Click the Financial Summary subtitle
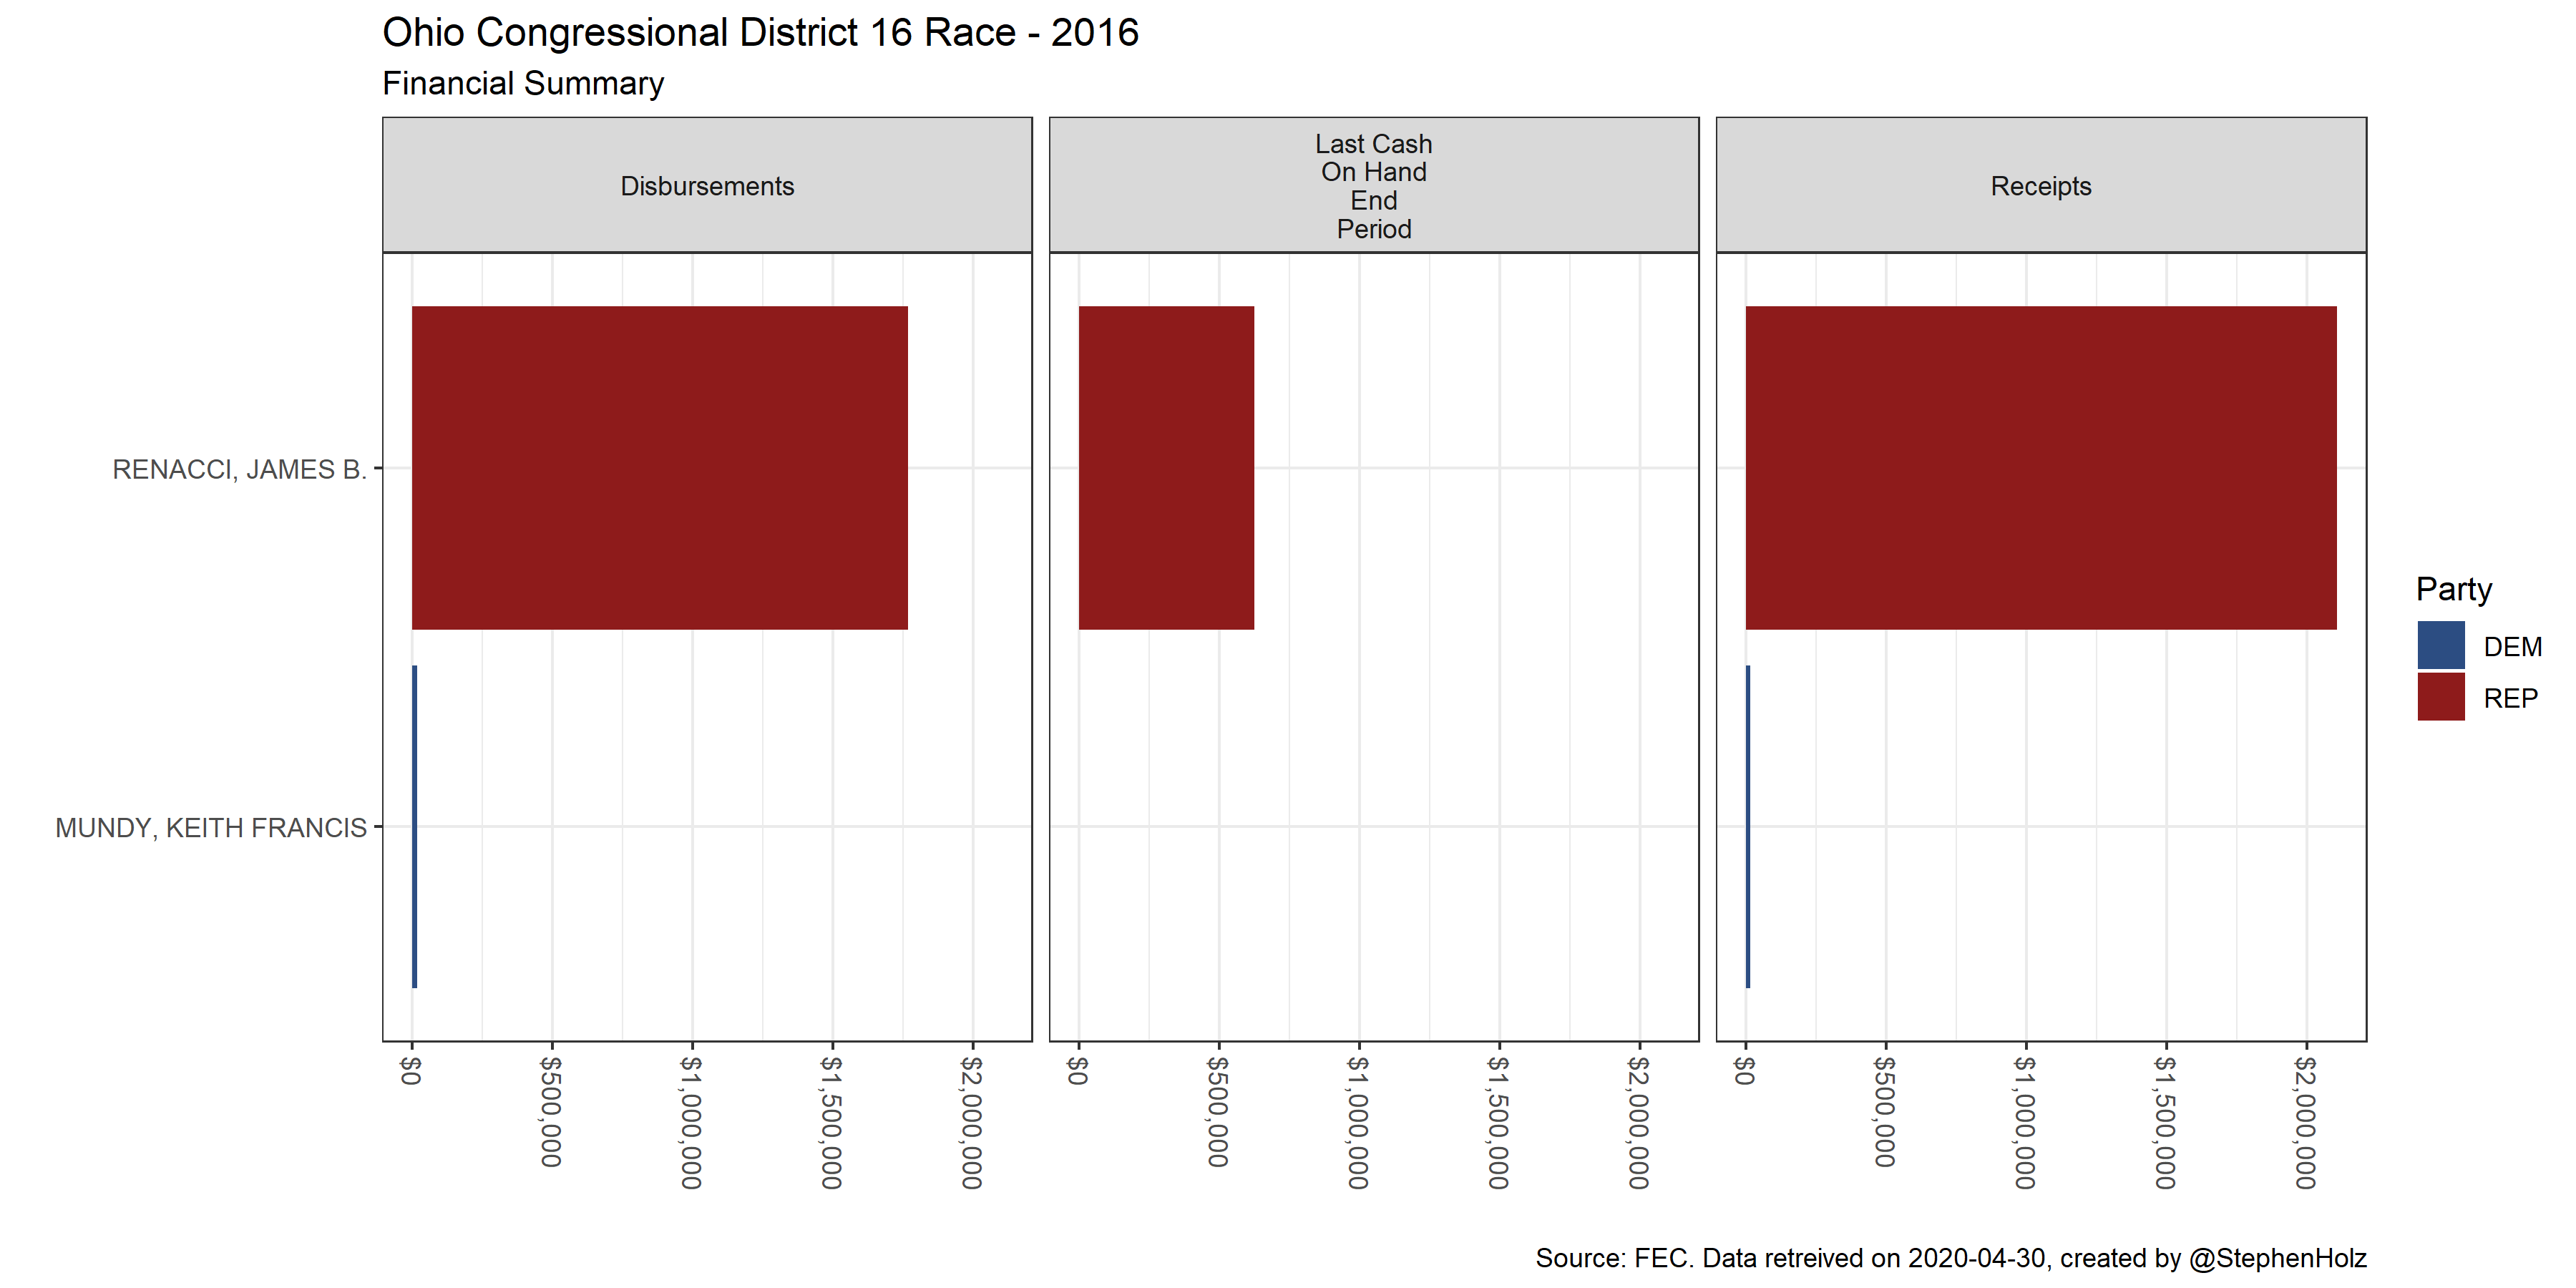The height and width of the screenshot is (1288, 2576). 523,83
